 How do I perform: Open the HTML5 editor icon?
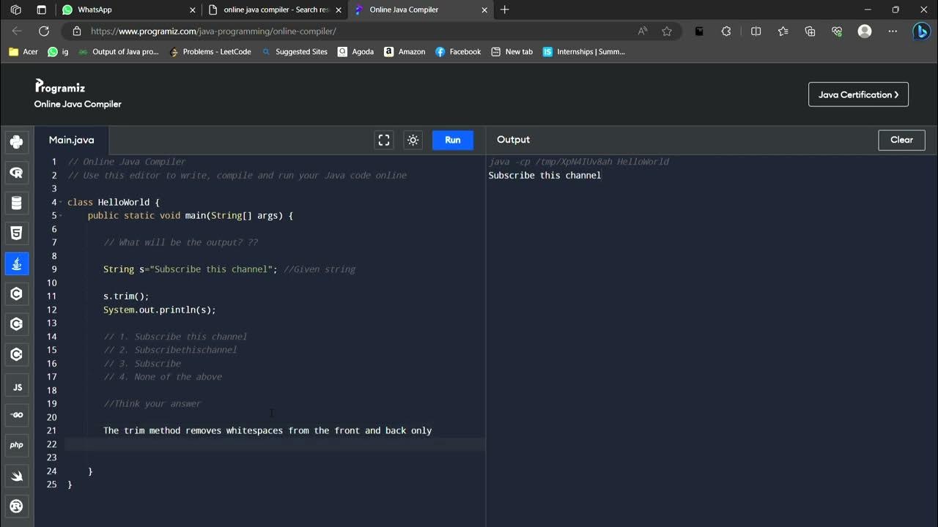coord(16,233)
